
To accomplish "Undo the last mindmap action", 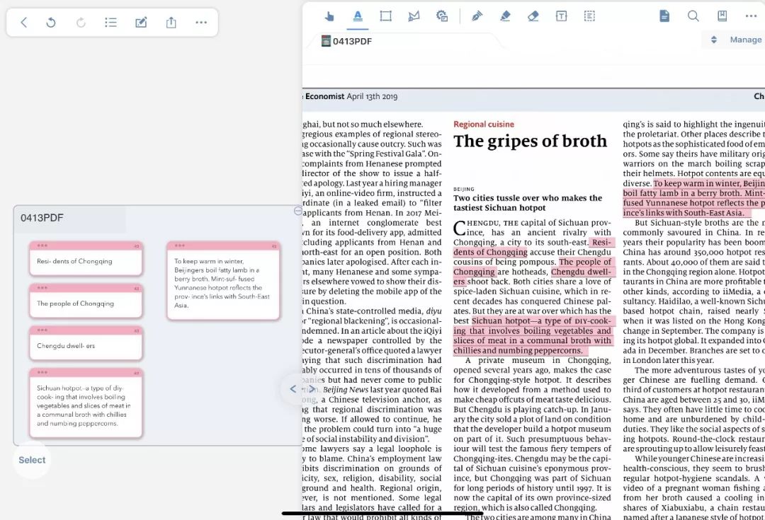I will pyautogui.click(x=51, y=23).
